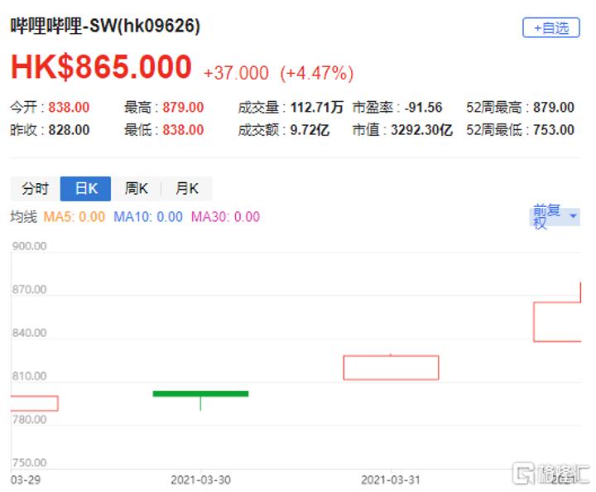Viewport: 596px width, 492px height.
Task: Click the 840.00 axis label
Action: coord(29,333)
